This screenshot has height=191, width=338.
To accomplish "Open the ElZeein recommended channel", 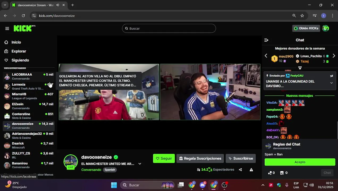I will 29,106.
